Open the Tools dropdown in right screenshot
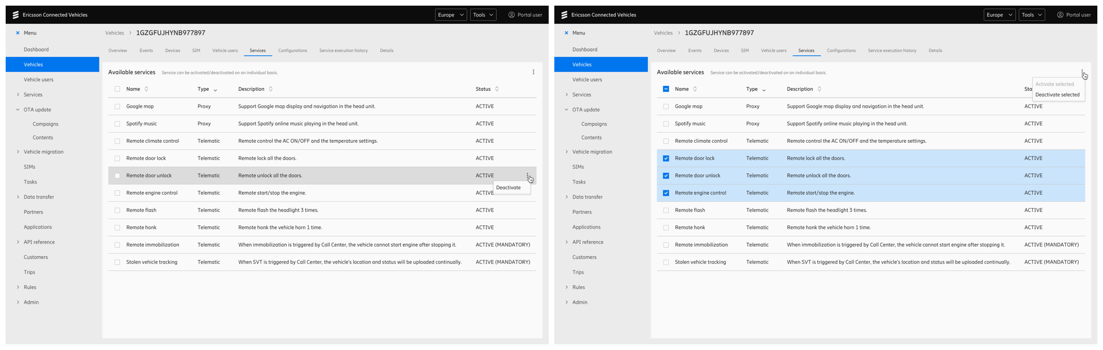 [1032, 15]
